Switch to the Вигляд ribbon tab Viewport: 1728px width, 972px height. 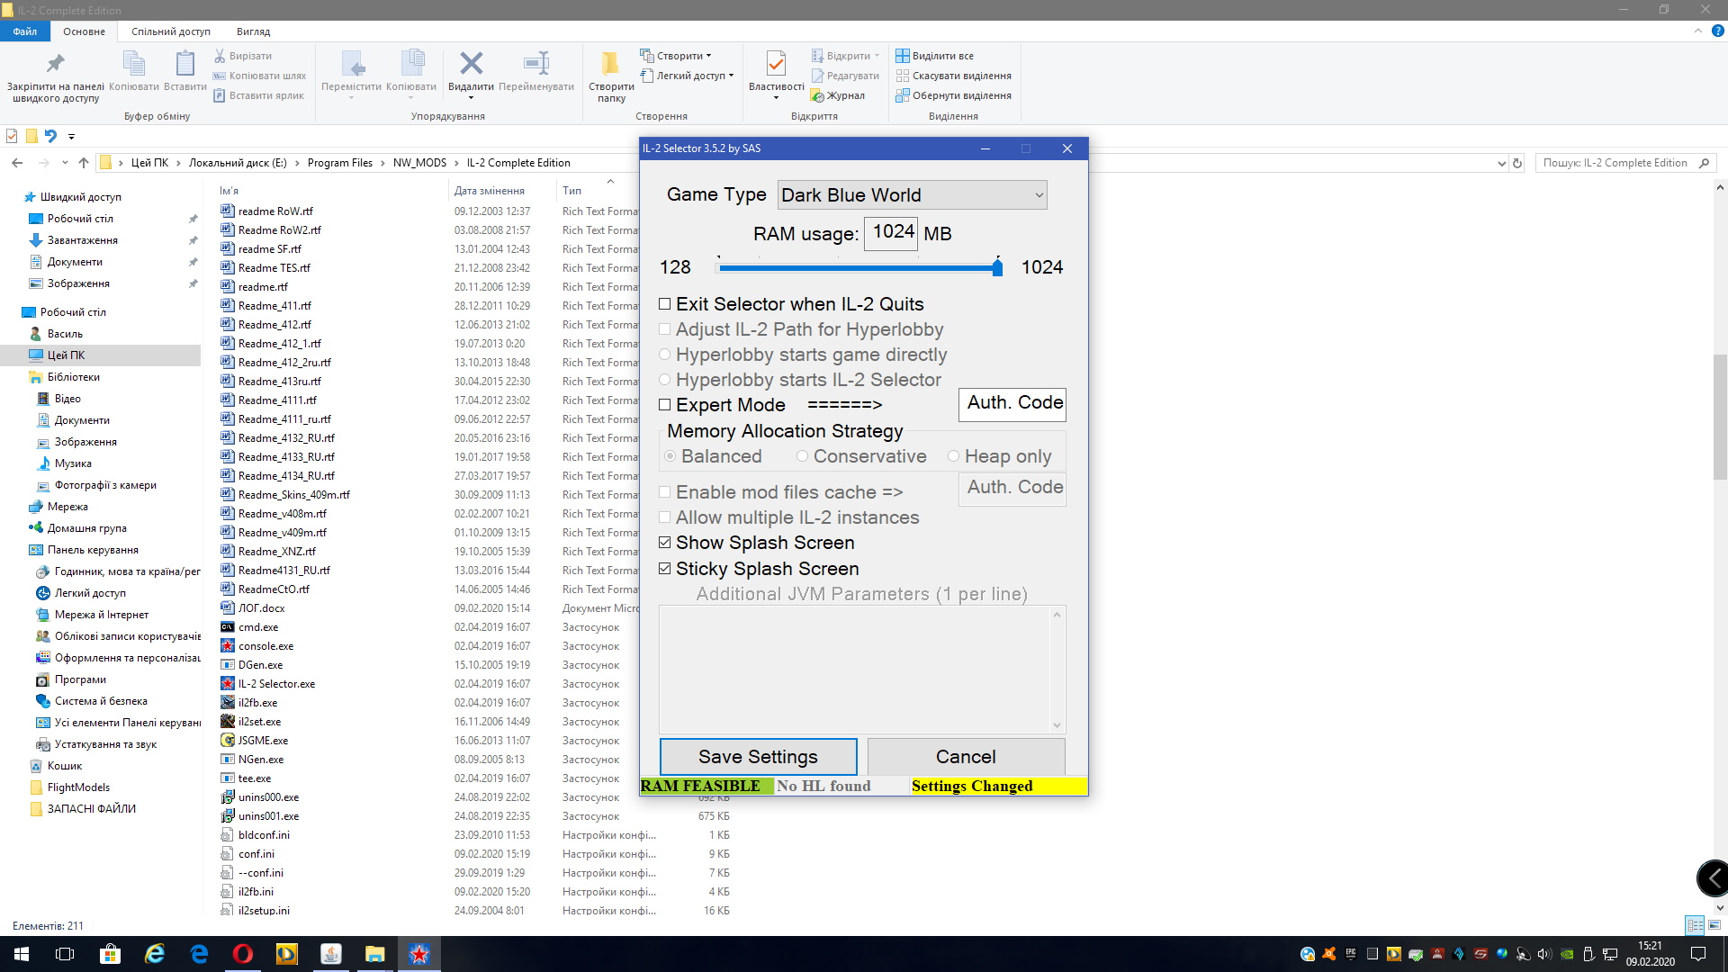[253, 31]
